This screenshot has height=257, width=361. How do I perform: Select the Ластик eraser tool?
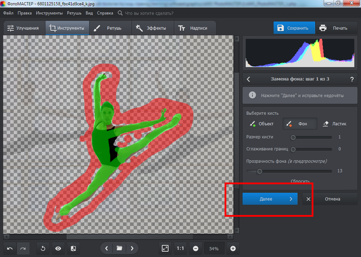pyautogui.click(x=335, y=124)
